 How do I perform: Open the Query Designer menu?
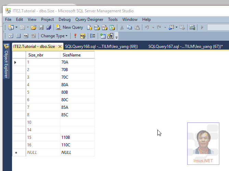[89, 19]
